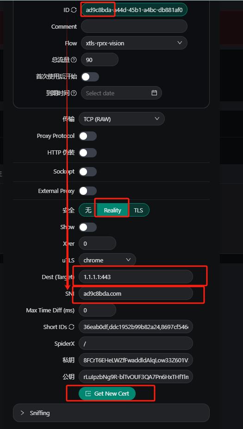Click the 总流量 help question icon
243x429 pixels.
(74, 60)
